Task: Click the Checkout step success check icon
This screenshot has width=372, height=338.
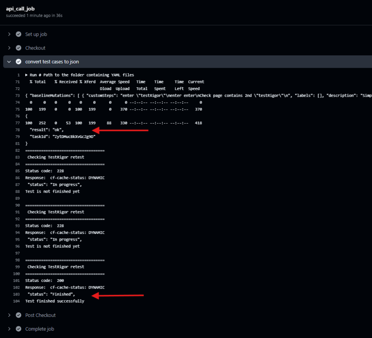Action: tap(18, 48)
